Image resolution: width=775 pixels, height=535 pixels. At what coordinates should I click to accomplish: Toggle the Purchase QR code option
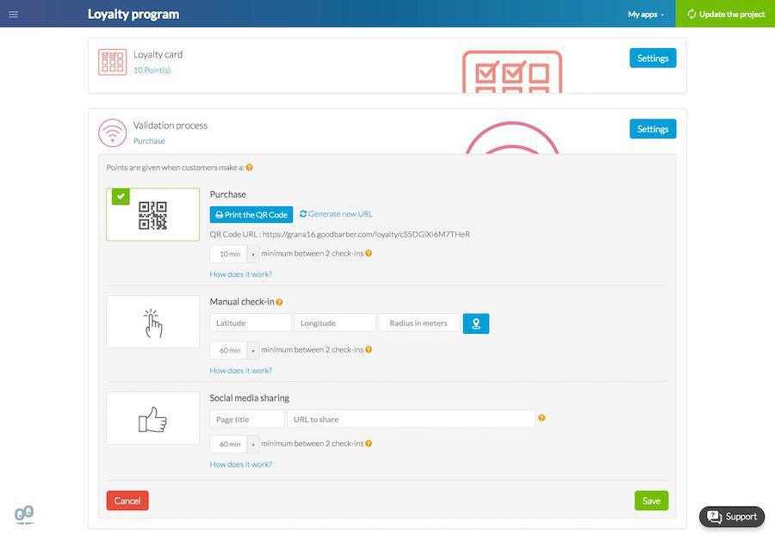coord(152,215)
